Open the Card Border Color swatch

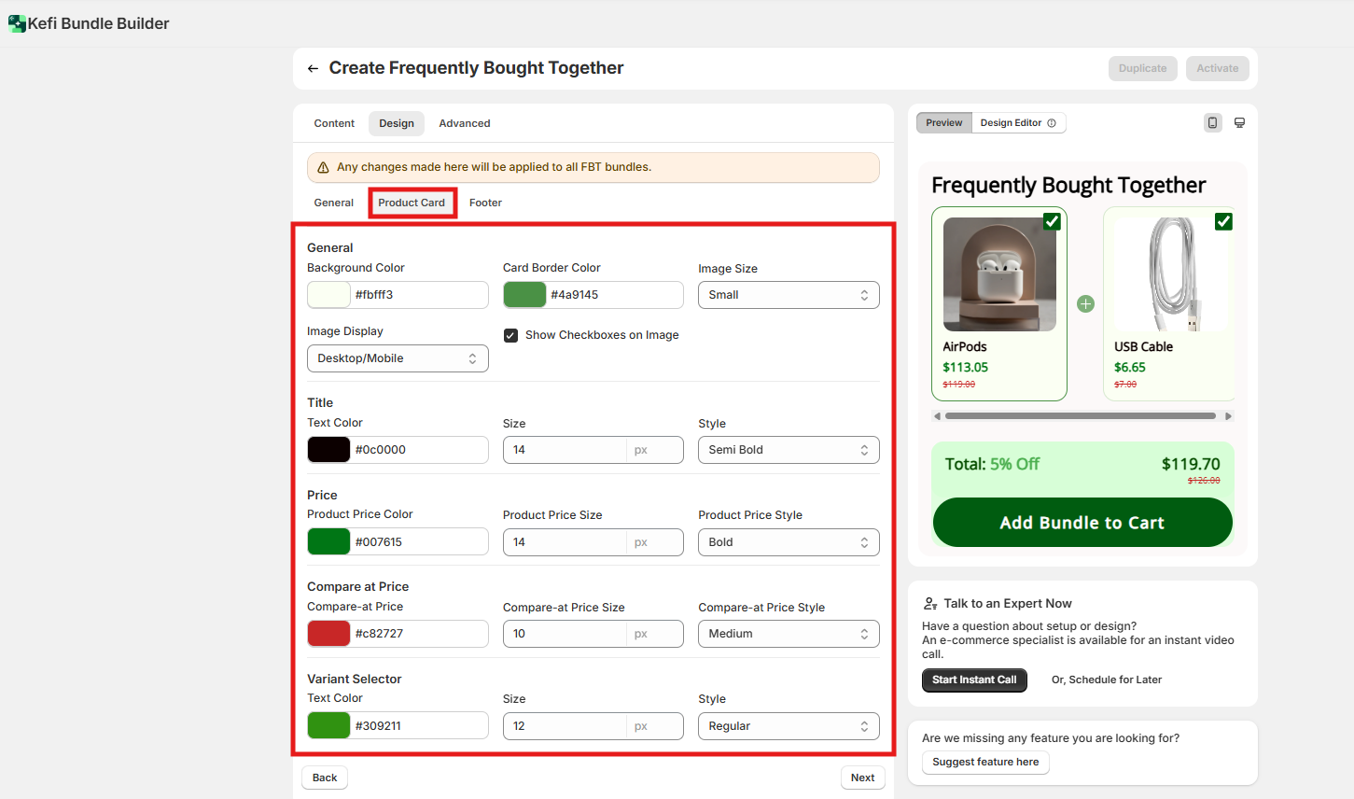[524, 295]
